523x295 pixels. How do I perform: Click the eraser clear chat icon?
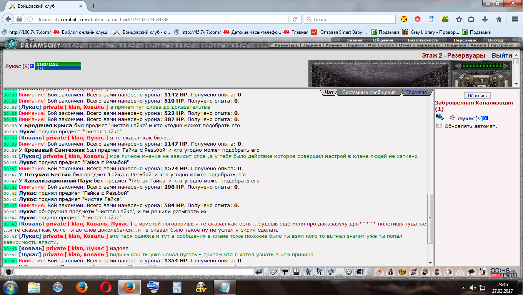[273, 272]
